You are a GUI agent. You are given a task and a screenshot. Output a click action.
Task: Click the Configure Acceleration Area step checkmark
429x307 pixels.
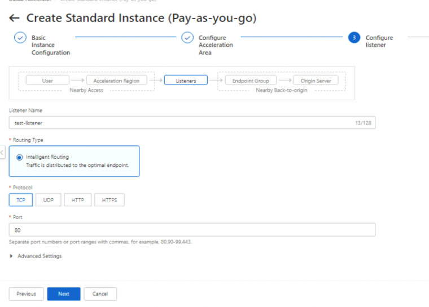click(187, 38)
